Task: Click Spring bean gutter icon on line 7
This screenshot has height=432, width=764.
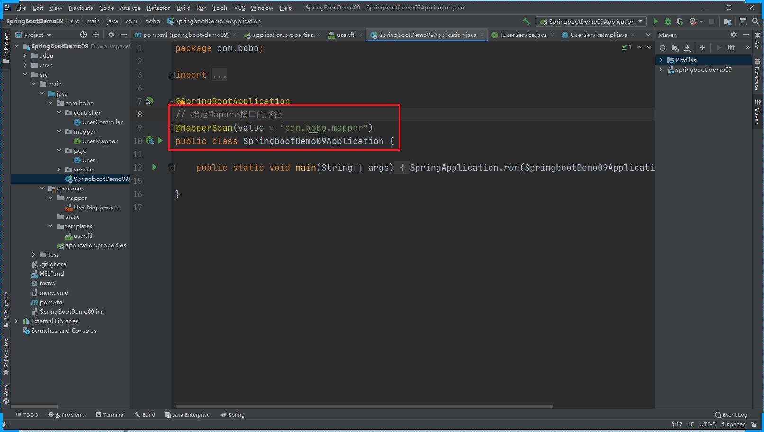Action: click(149, 101)
